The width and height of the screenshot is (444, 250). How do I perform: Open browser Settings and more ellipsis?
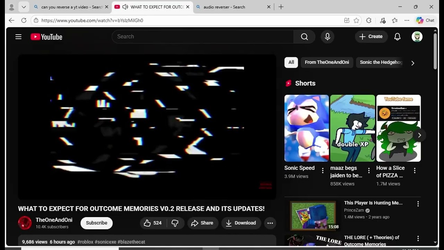(x=407, y=20)
